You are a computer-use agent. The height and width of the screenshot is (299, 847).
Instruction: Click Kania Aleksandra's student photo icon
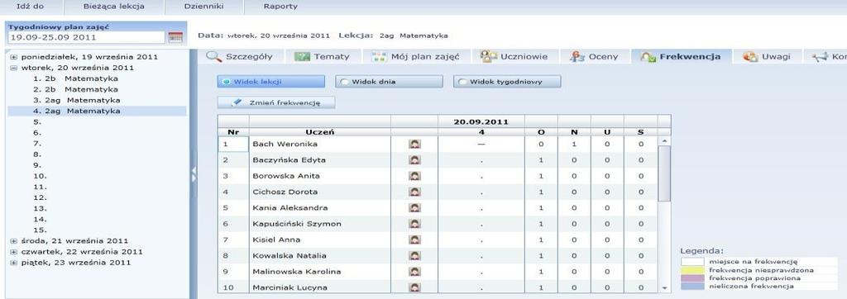414,208
